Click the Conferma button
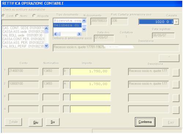 coord(145,122)
